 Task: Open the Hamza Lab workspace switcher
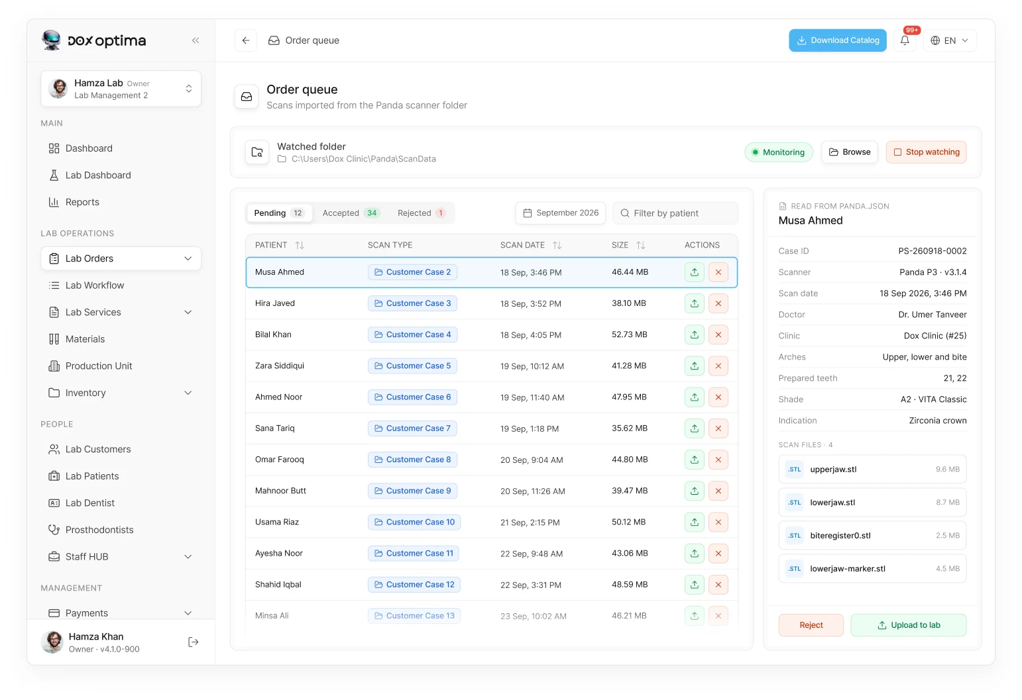pos(121,89)
